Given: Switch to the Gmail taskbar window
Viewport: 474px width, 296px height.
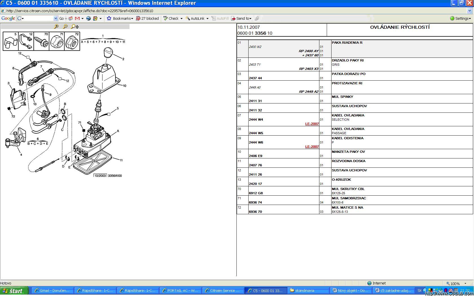Looking at the screenshot, I should [x=52, y=291].
